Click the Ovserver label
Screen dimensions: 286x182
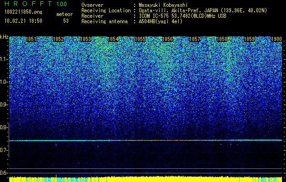[x=92, y=5]
